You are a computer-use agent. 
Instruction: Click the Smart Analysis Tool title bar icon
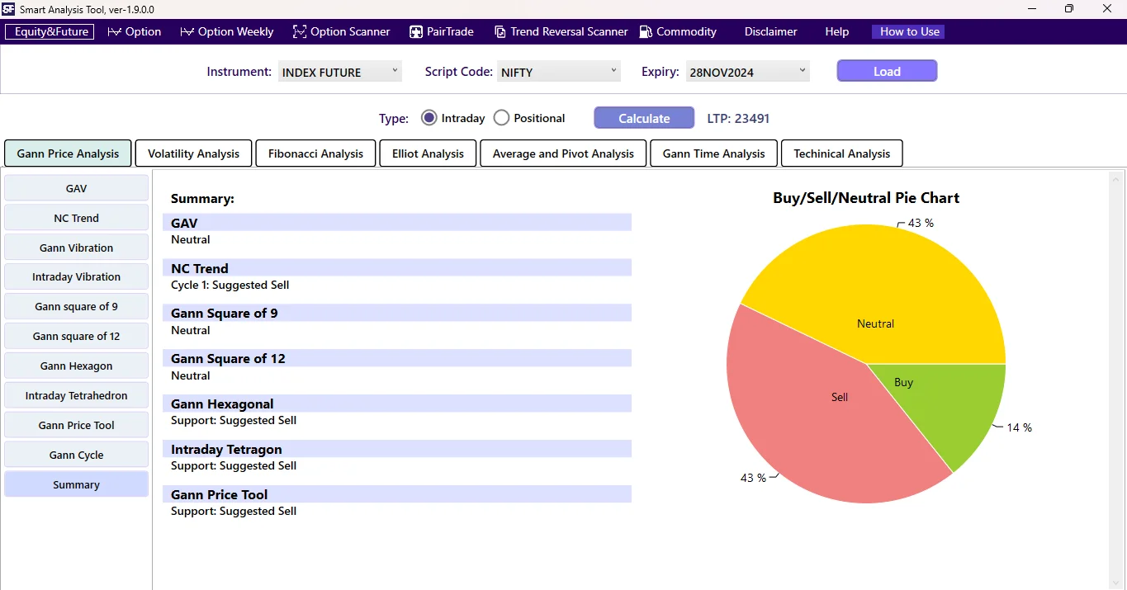8,9
